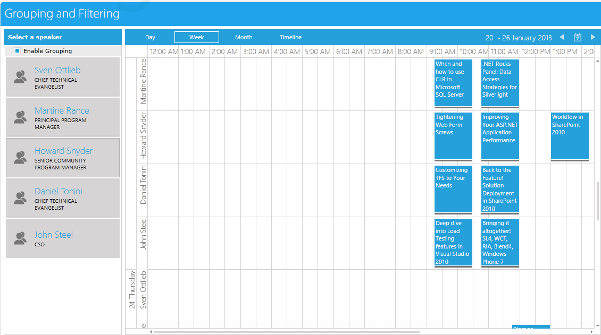601x335 pixels.
Task: Click the horizontal scrollbar thumb
Action: click(x=286, y=332)
